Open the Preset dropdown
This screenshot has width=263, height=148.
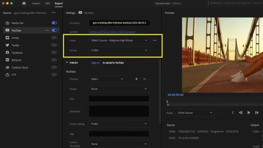(119, 40)
